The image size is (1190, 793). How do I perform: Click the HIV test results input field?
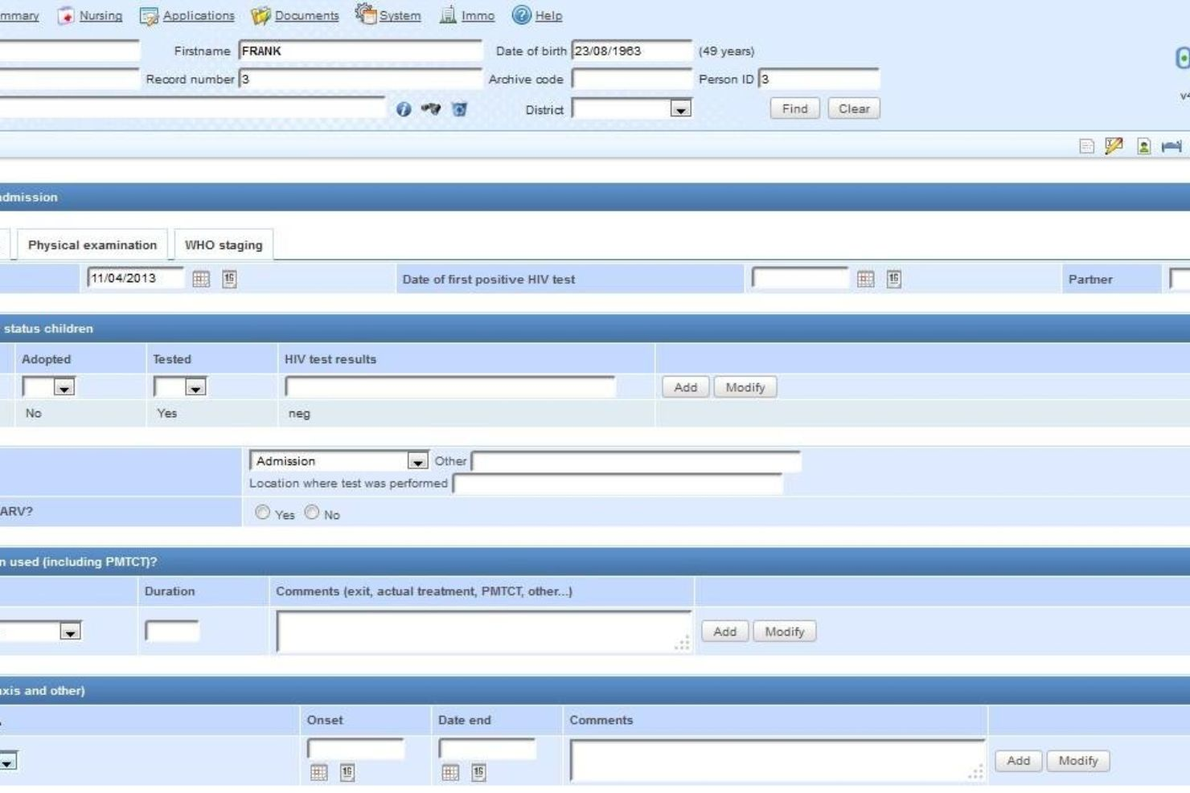coord(449,387)
